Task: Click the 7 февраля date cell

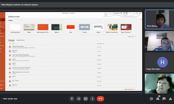Action: 99,55
